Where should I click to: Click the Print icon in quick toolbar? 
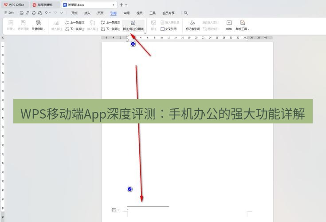tap(34, 13)
